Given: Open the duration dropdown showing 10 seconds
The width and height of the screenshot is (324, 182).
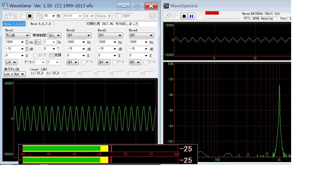Looking at the screenshot, I should 49,16.
